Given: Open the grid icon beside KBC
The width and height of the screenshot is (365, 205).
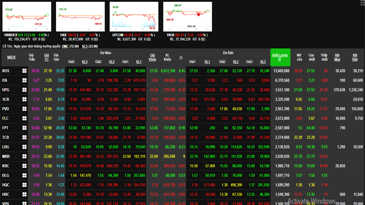Looking at the screenshot, I should click(x=24, y=166).
